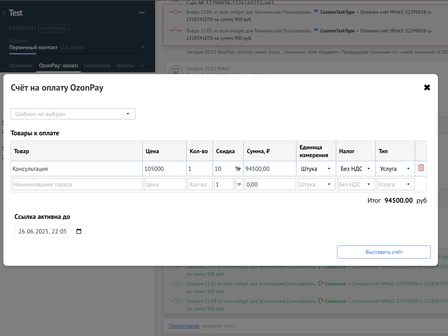Viewport: 448px width, 336px height.
Task: Click Товары к оплате heading
Action: pos(35,133)
